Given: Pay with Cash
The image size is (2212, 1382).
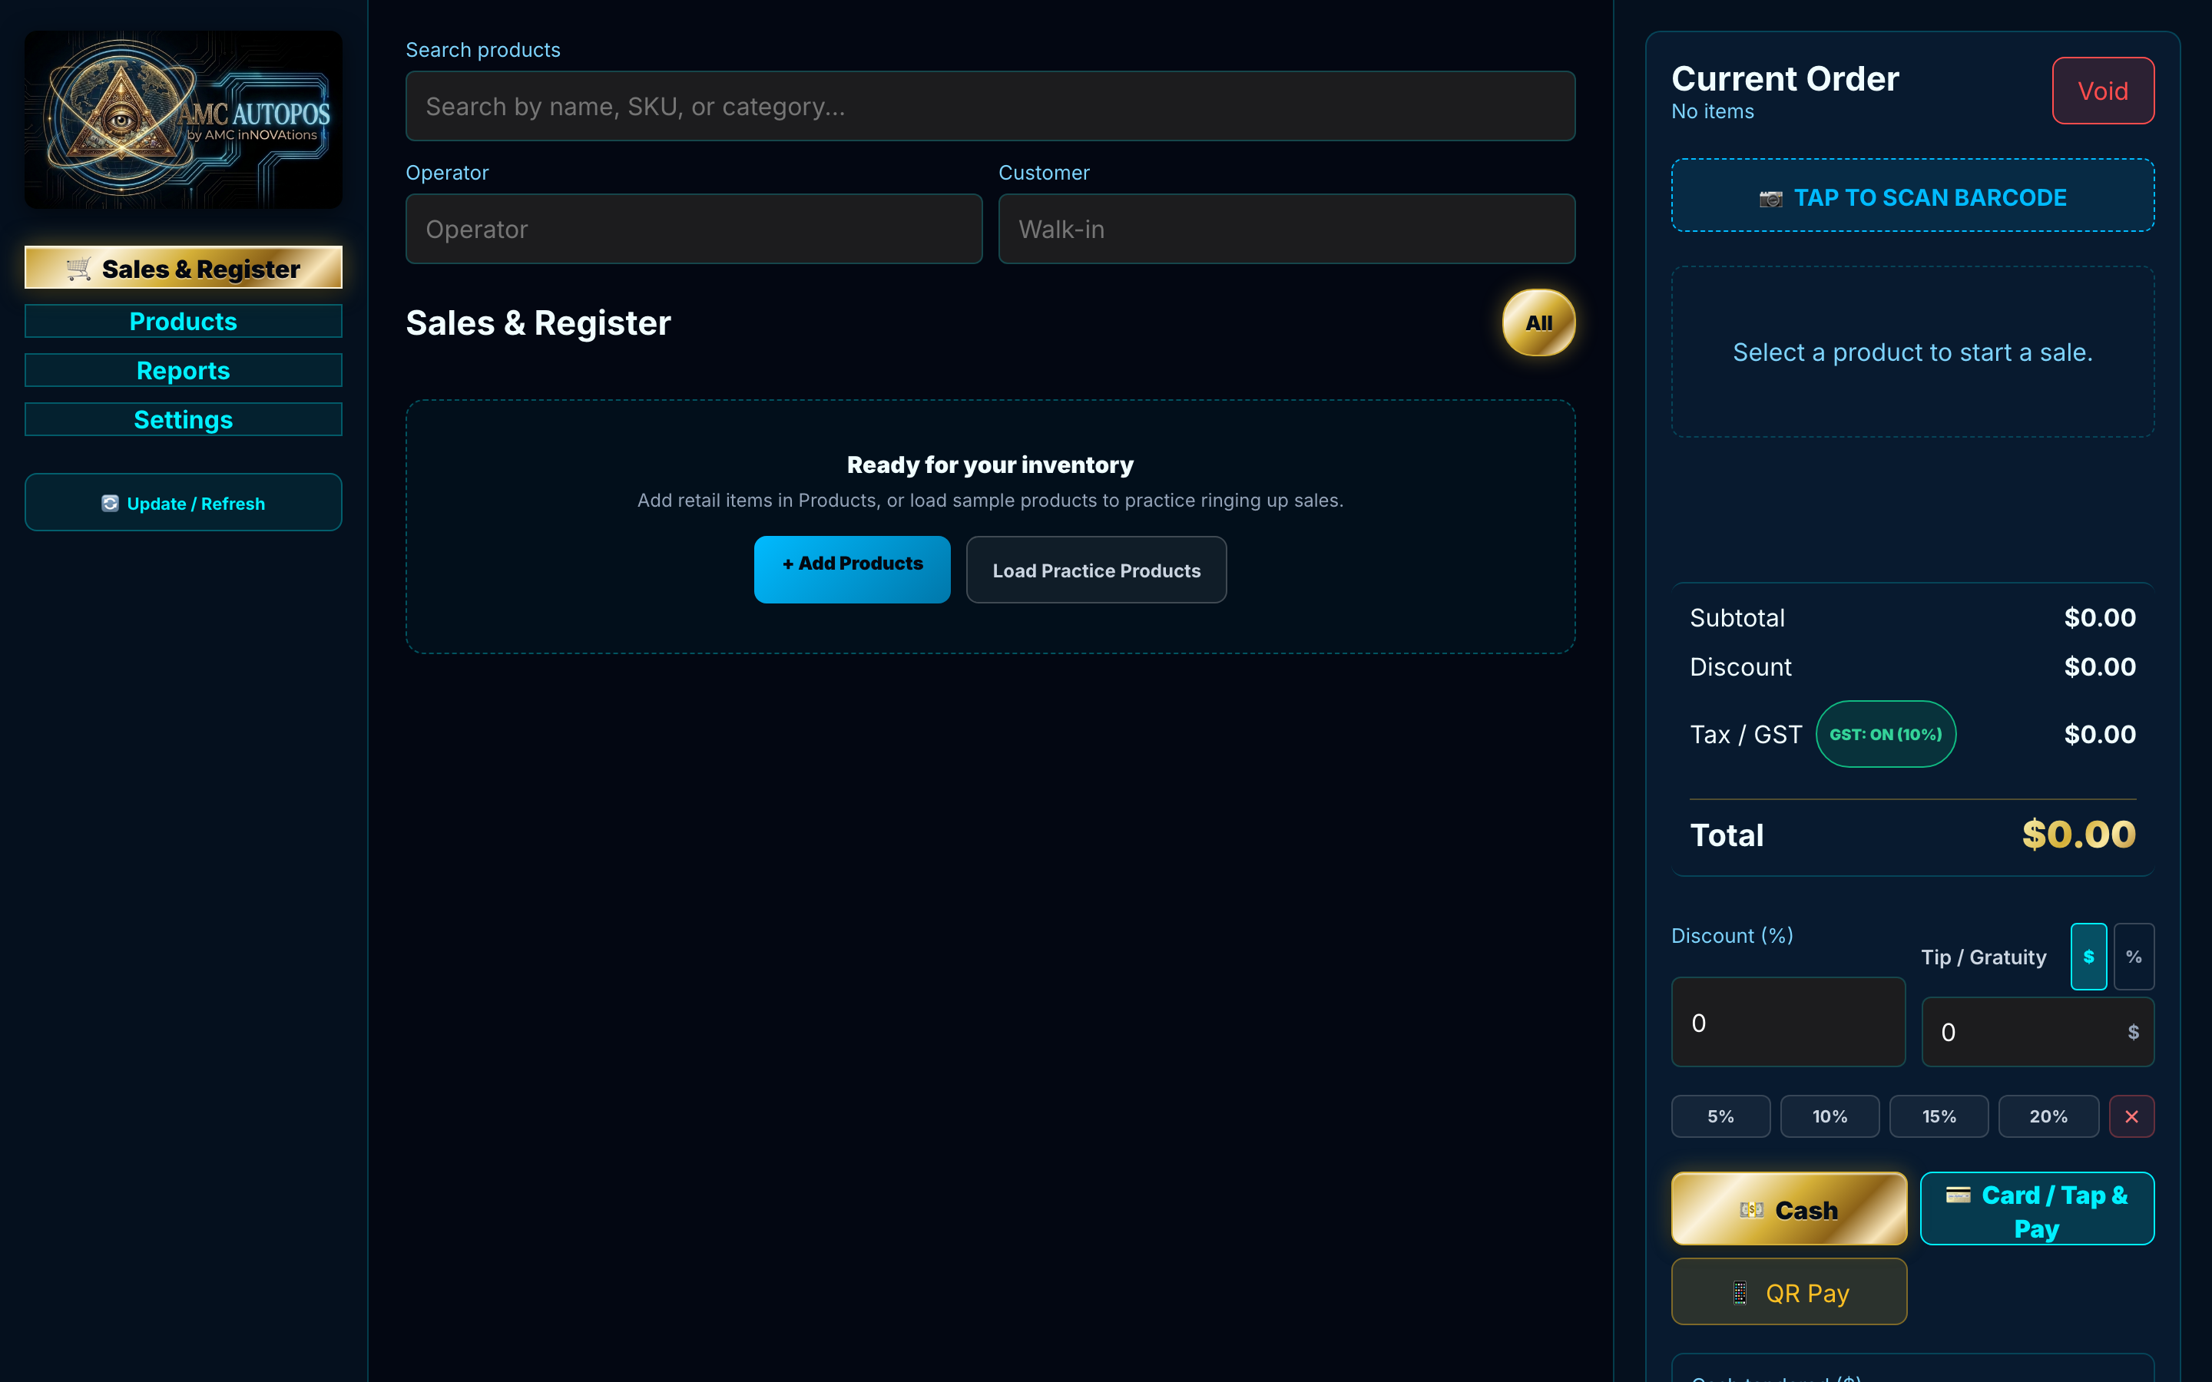Looking at the screenshot, I should [x=1789, y=1208].
